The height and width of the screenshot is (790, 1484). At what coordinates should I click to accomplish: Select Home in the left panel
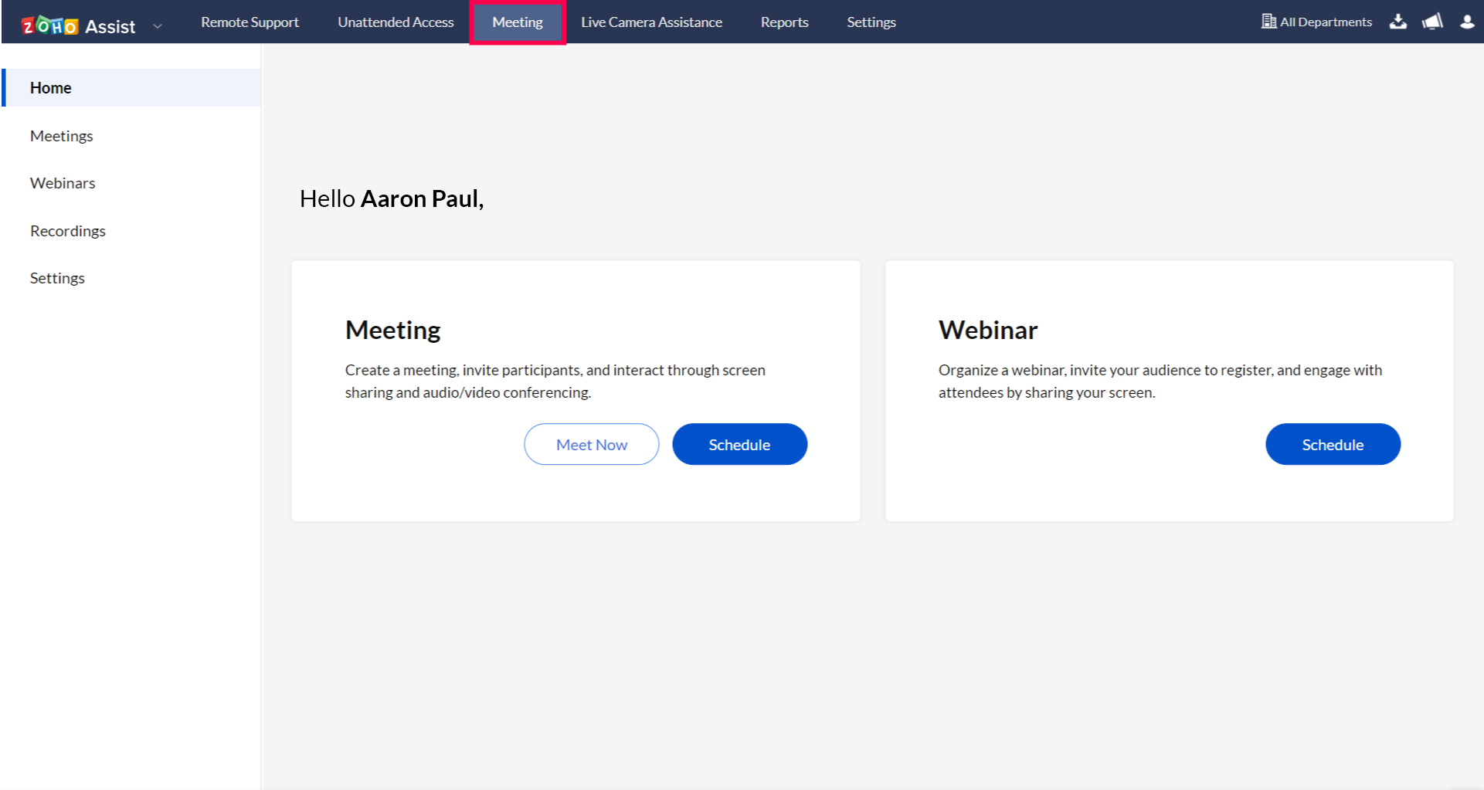click(x=50, y=87)
